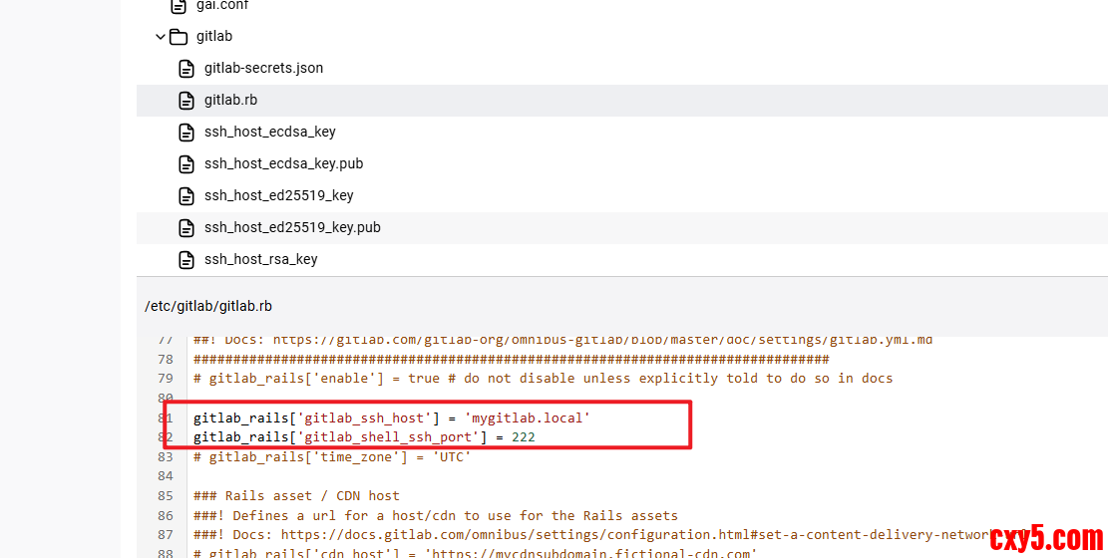Click the ssh_host_ed25519_key file icon
The width and height of the screenshot is (1108, 558).
185,196
